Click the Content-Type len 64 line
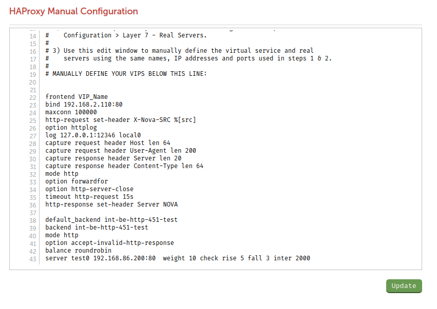This screenshot has width=437, height=309. pyautogui.click(x=124, y=166)
